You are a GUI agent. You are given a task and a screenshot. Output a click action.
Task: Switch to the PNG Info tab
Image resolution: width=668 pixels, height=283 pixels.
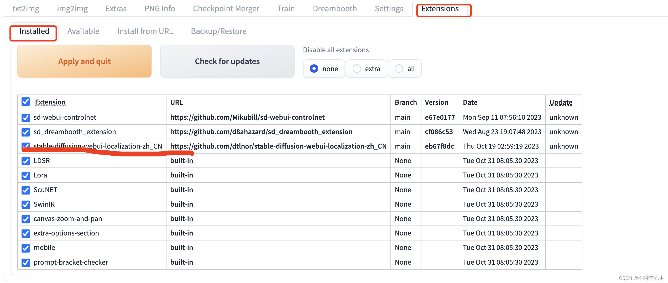pos(160,9)
